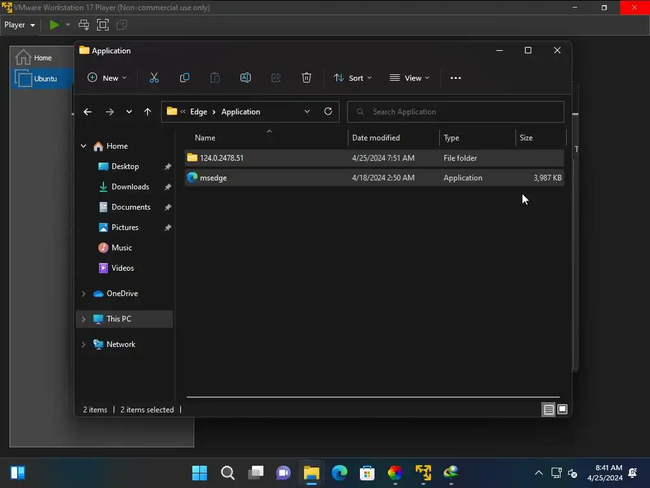Go back with the left arrow
Screen dimensions: 650x488
[88, 112]
